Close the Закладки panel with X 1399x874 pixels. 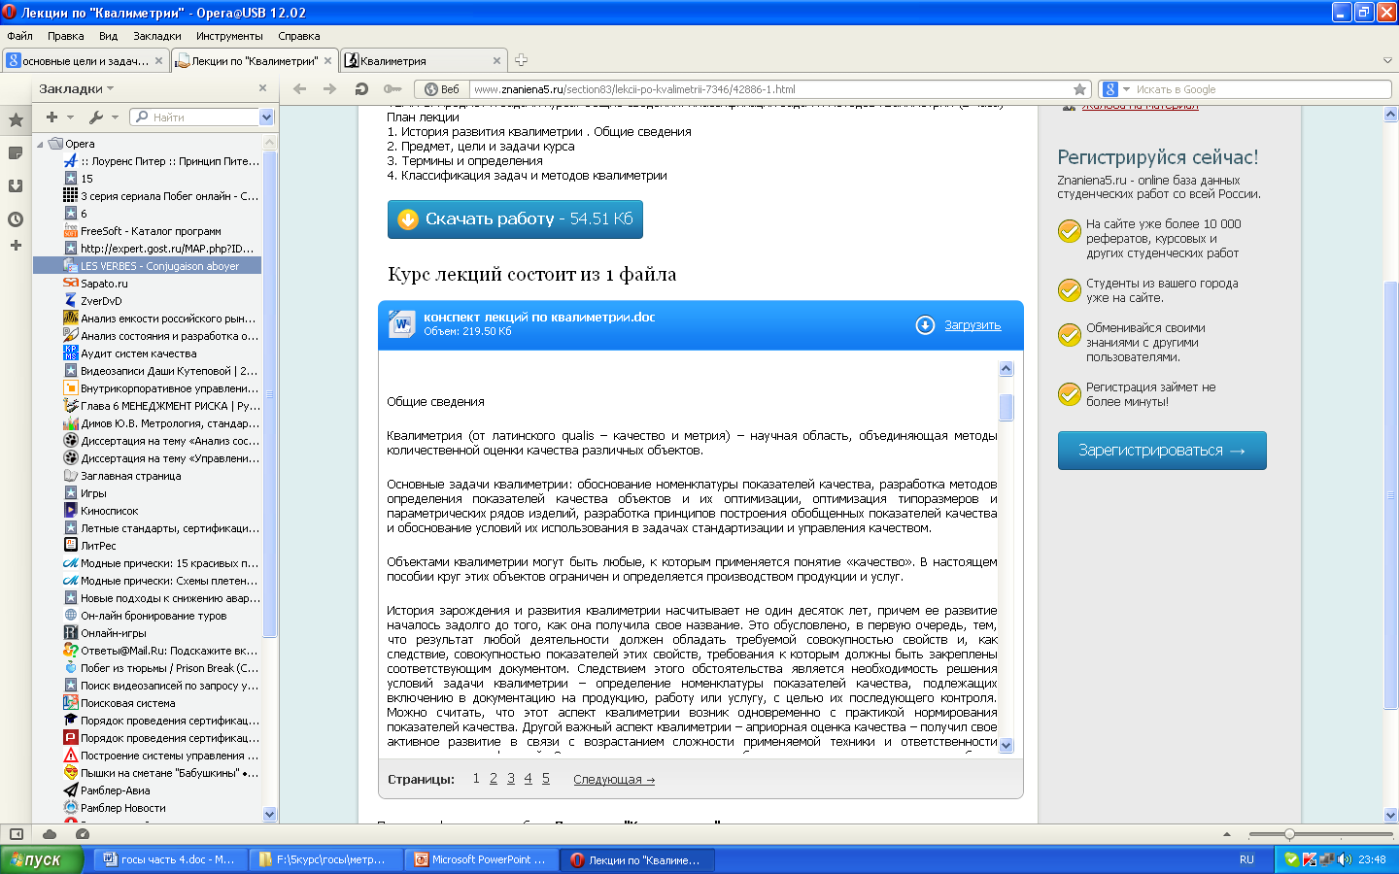(x=262, y=88)
